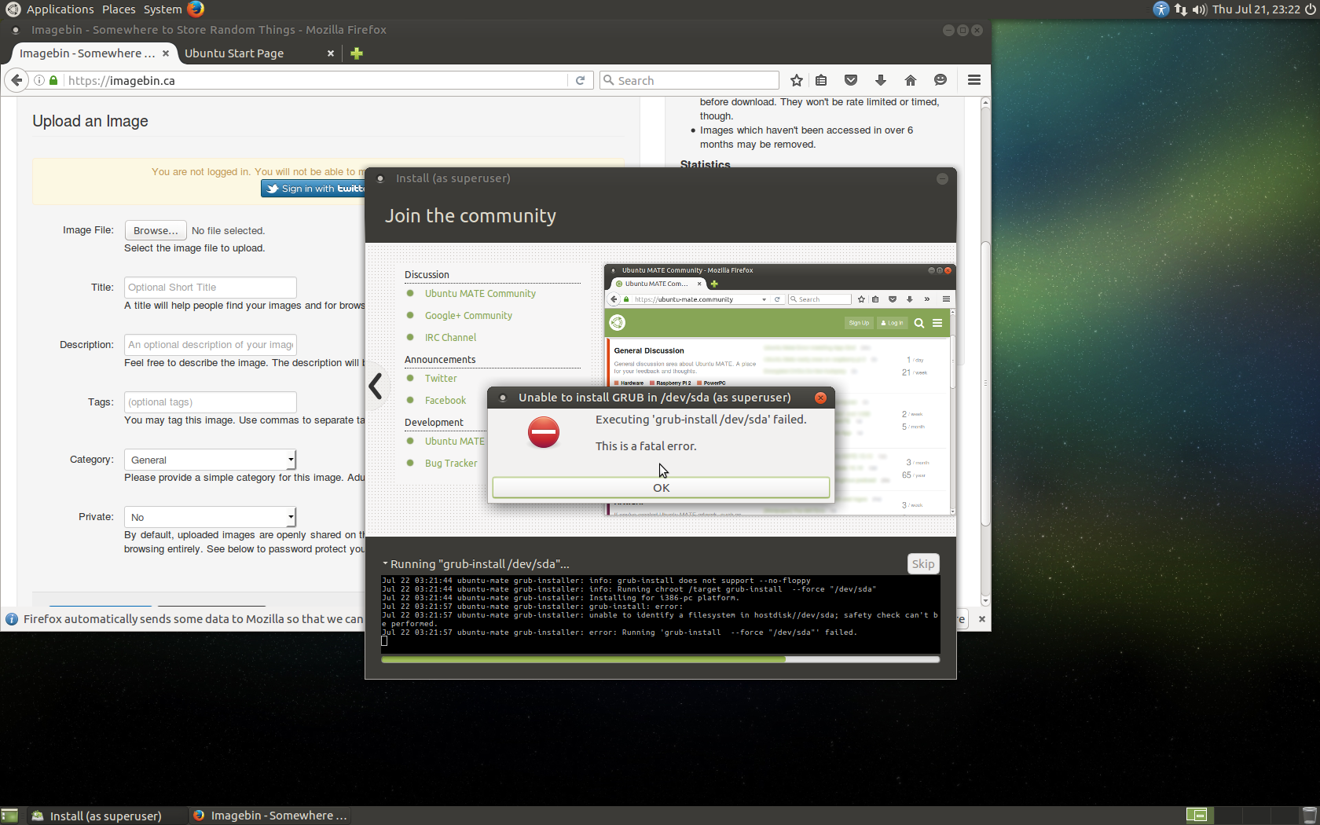Open a new tab with plus icon

point(357,53)
